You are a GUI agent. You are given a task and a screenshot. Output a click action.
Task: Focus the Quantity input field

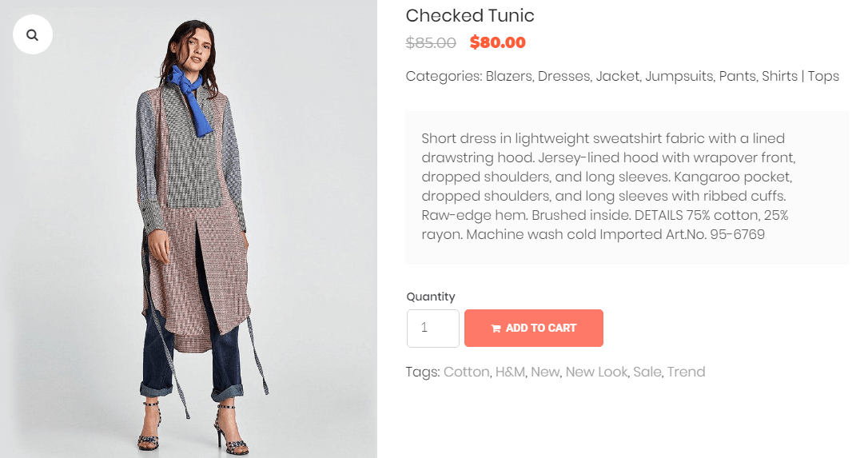click(433, 328)
